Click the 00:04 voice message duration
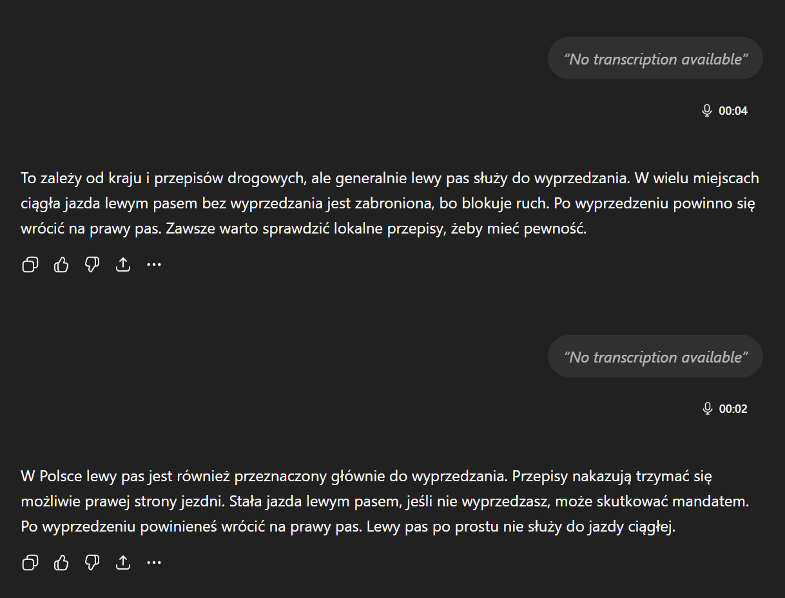The width and height of the screenshot is (785, 598). pos(733,111)
